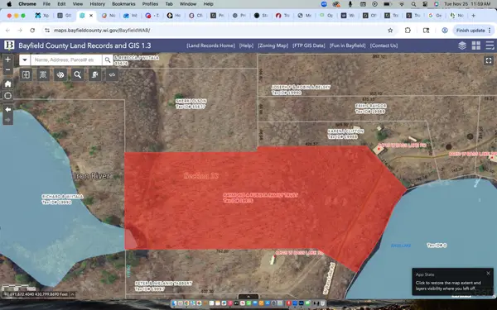
Task: Click Peter & Melanie Tabbert parcel label
Action: pos(163,286)
